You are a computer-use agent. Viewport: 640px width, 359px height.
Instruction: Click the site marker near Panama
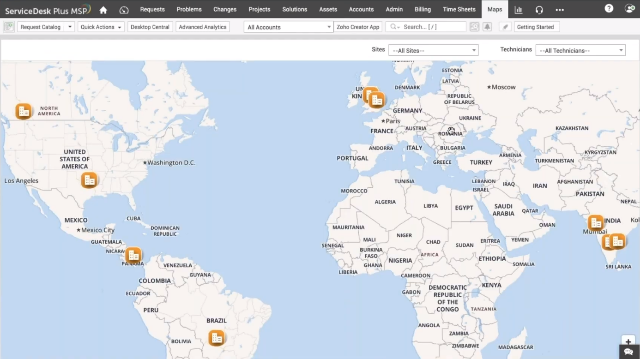click(x=133, y=255)
